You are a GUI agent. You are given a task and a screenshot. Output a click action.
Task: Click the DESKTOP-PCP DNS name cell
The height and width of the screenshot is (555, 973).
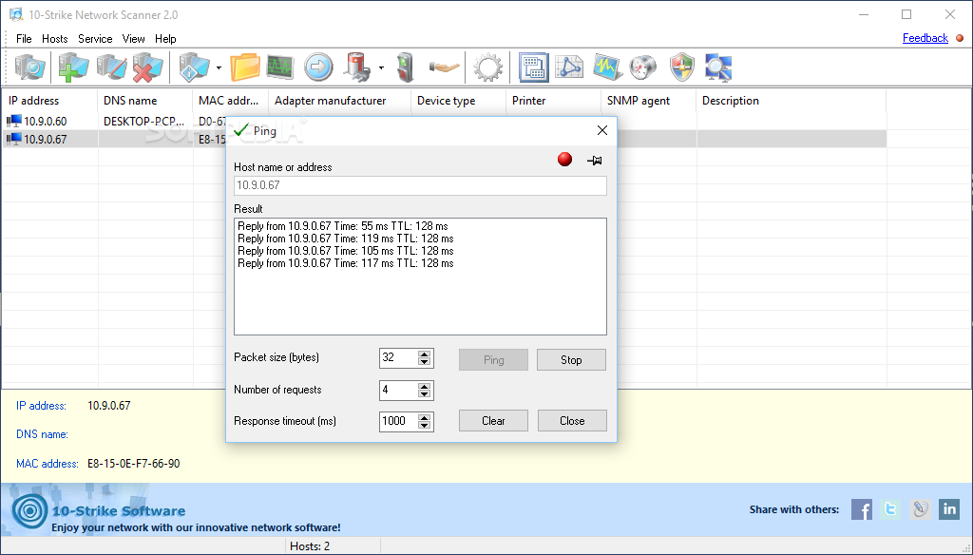coord(144,121)
